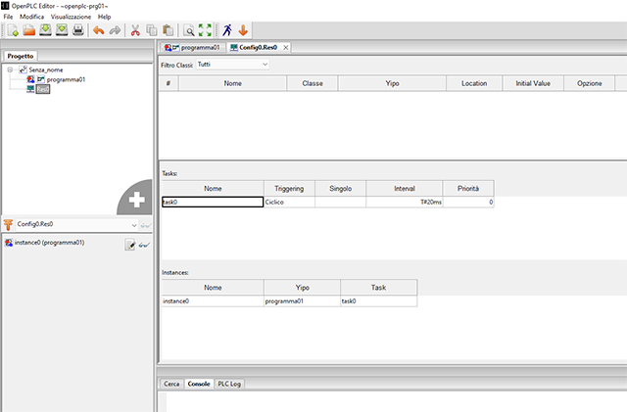Open the Filtro Classi dropdown

click(x=232, y=64)
